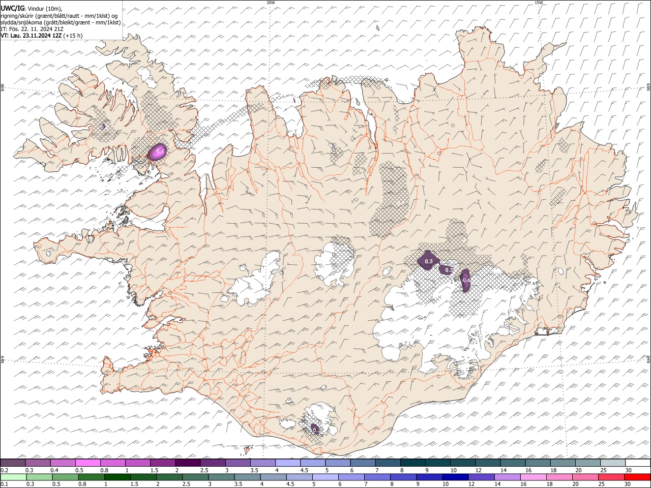
Task: Pick the slate blue 6 swatch on snow scale
Action: (363, 463)
